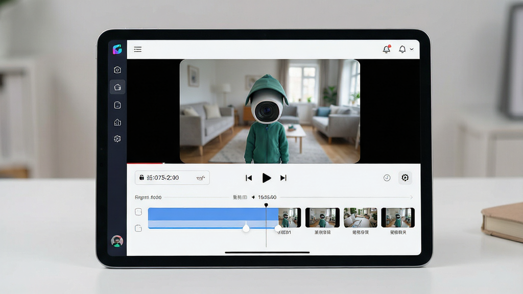Select the blue clip on the timeline

tap(213, 218)
